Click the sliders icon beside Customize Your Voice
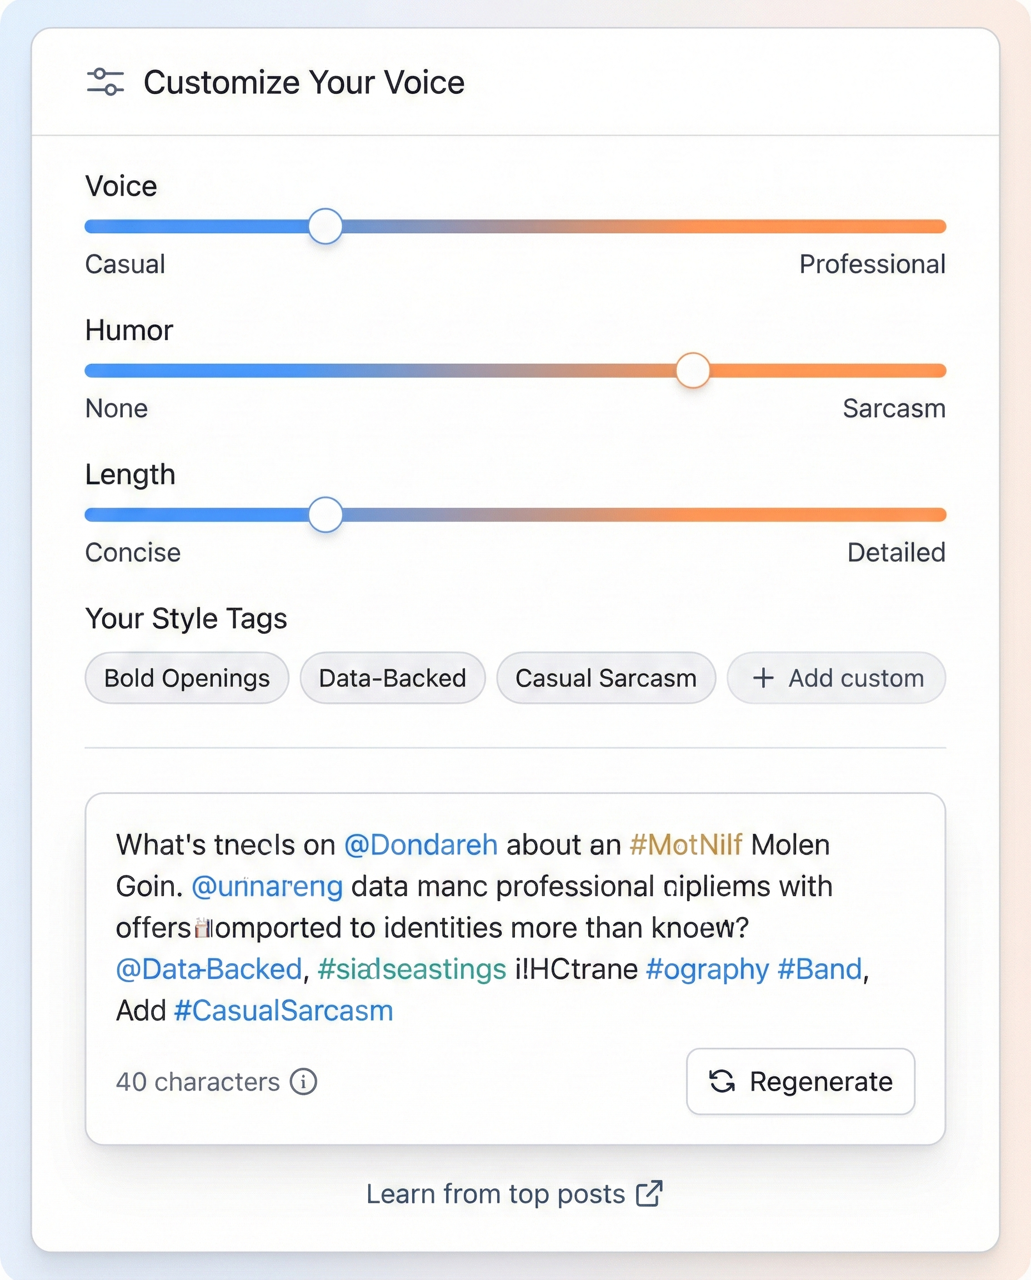Viewport: 1031px width, 1280px height. click(x=105, y=82)
